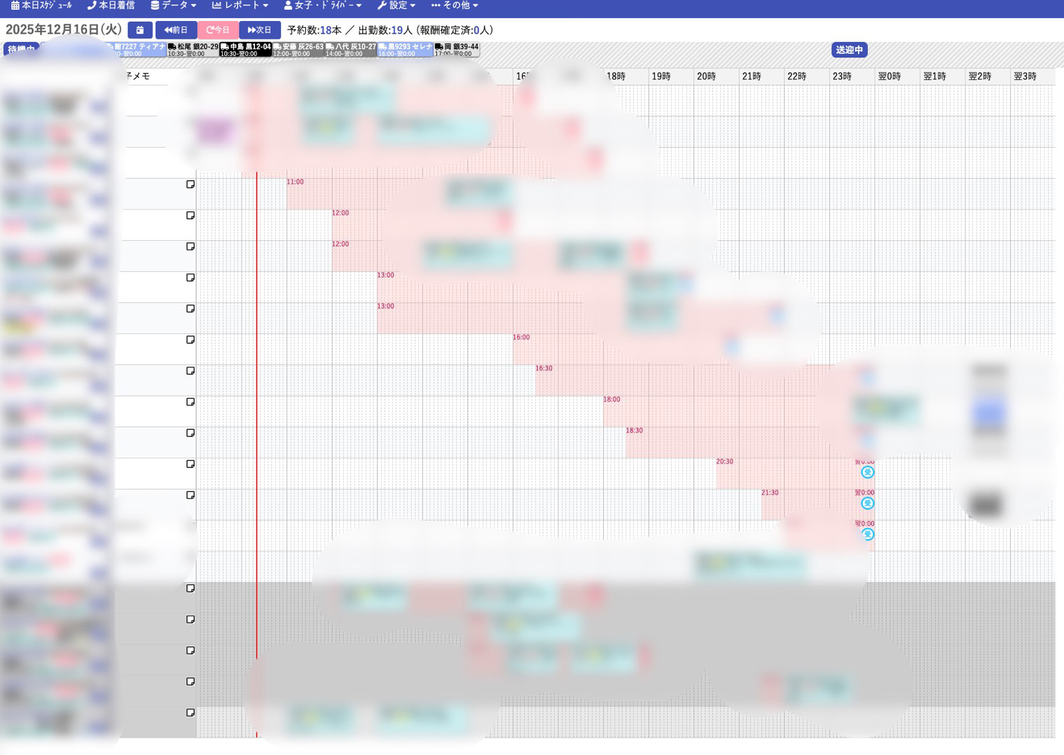This screenshot has width=1064, height=755.
Task: Click the 送迎中 status label
Action: 849,50
